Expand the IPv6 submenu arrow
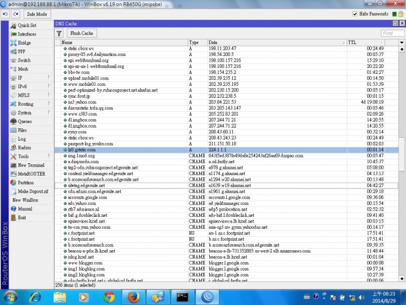This screenshot has height=305, width=406. pos(49,86)
